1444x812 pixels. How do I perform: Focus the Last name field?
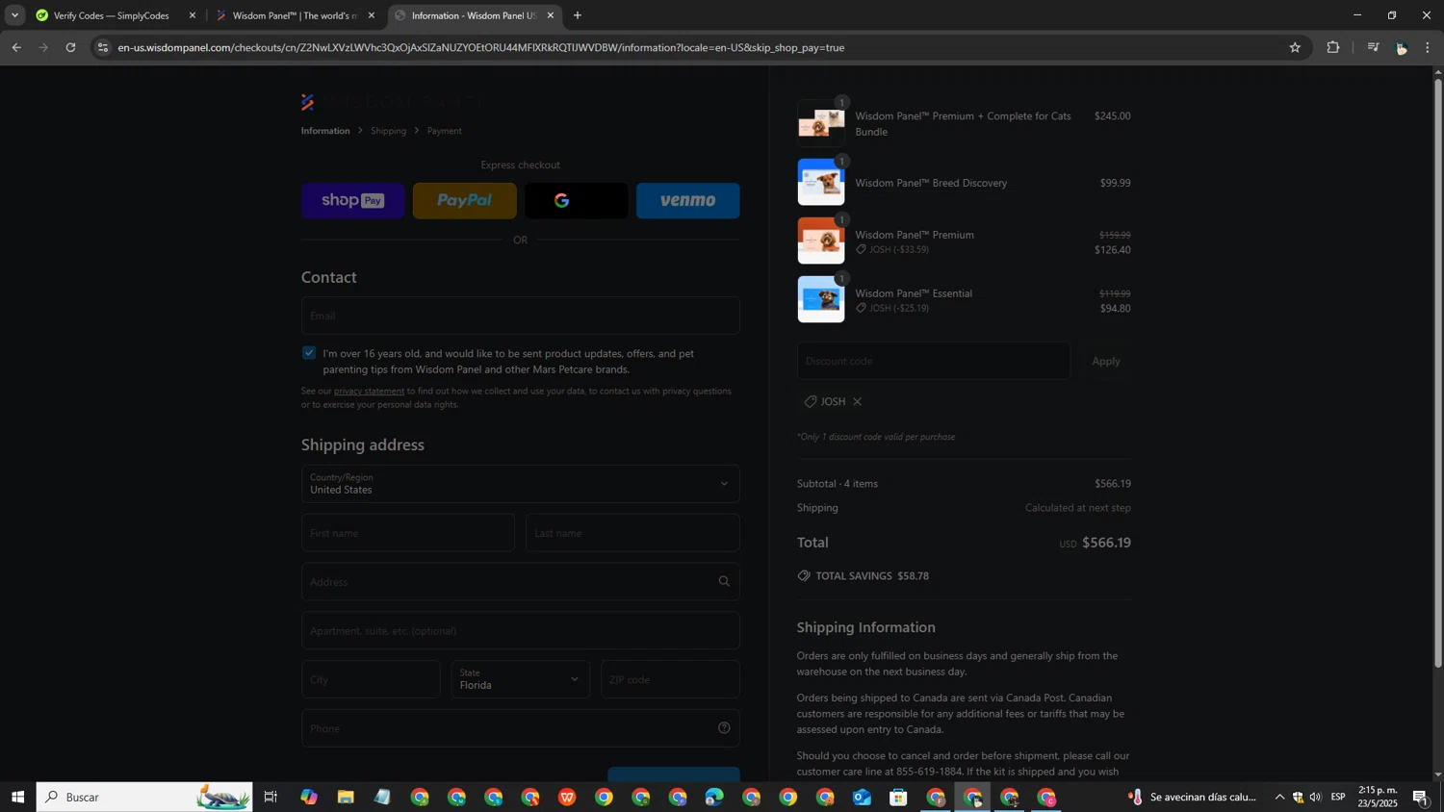633,533
